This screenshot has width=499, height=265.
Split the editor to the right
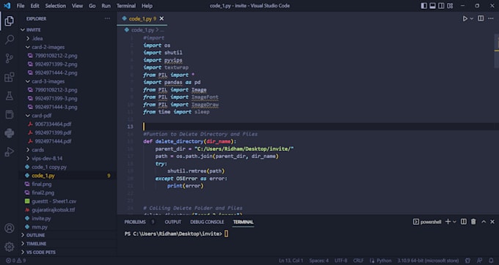click(481, 19)
